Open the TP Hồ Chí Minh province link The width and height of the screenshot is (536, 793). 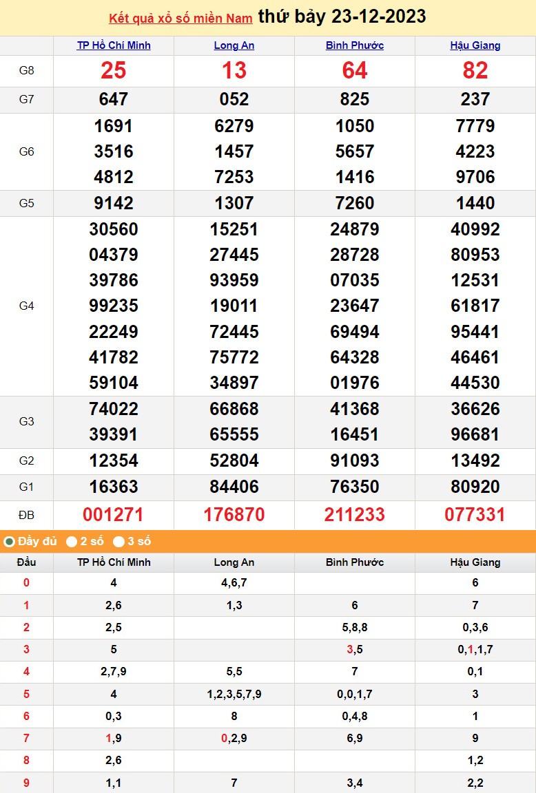(x=114, y=45)
